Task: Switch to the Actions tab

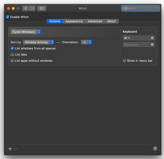Action: (x=55, y=21)
